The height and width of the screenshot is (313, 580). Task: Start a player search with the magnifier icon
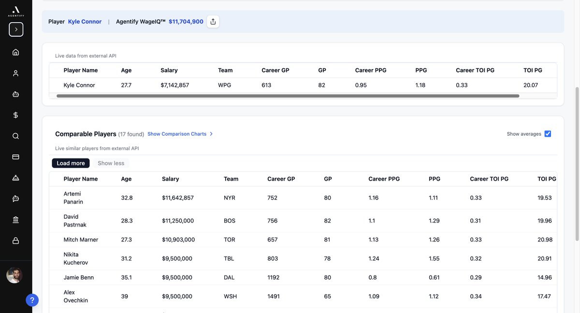(x=15, y=135)
